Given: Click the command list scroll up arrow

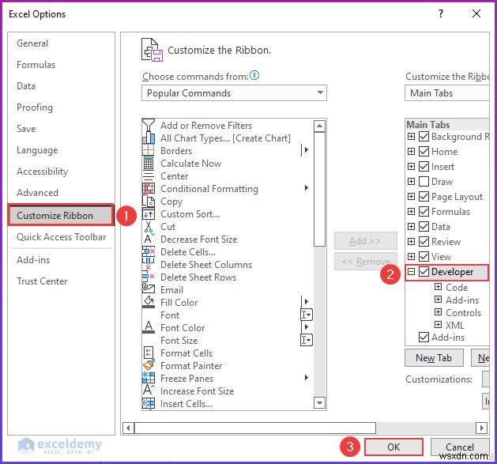Looking at the screenshot, I should (x=319, y=126).
